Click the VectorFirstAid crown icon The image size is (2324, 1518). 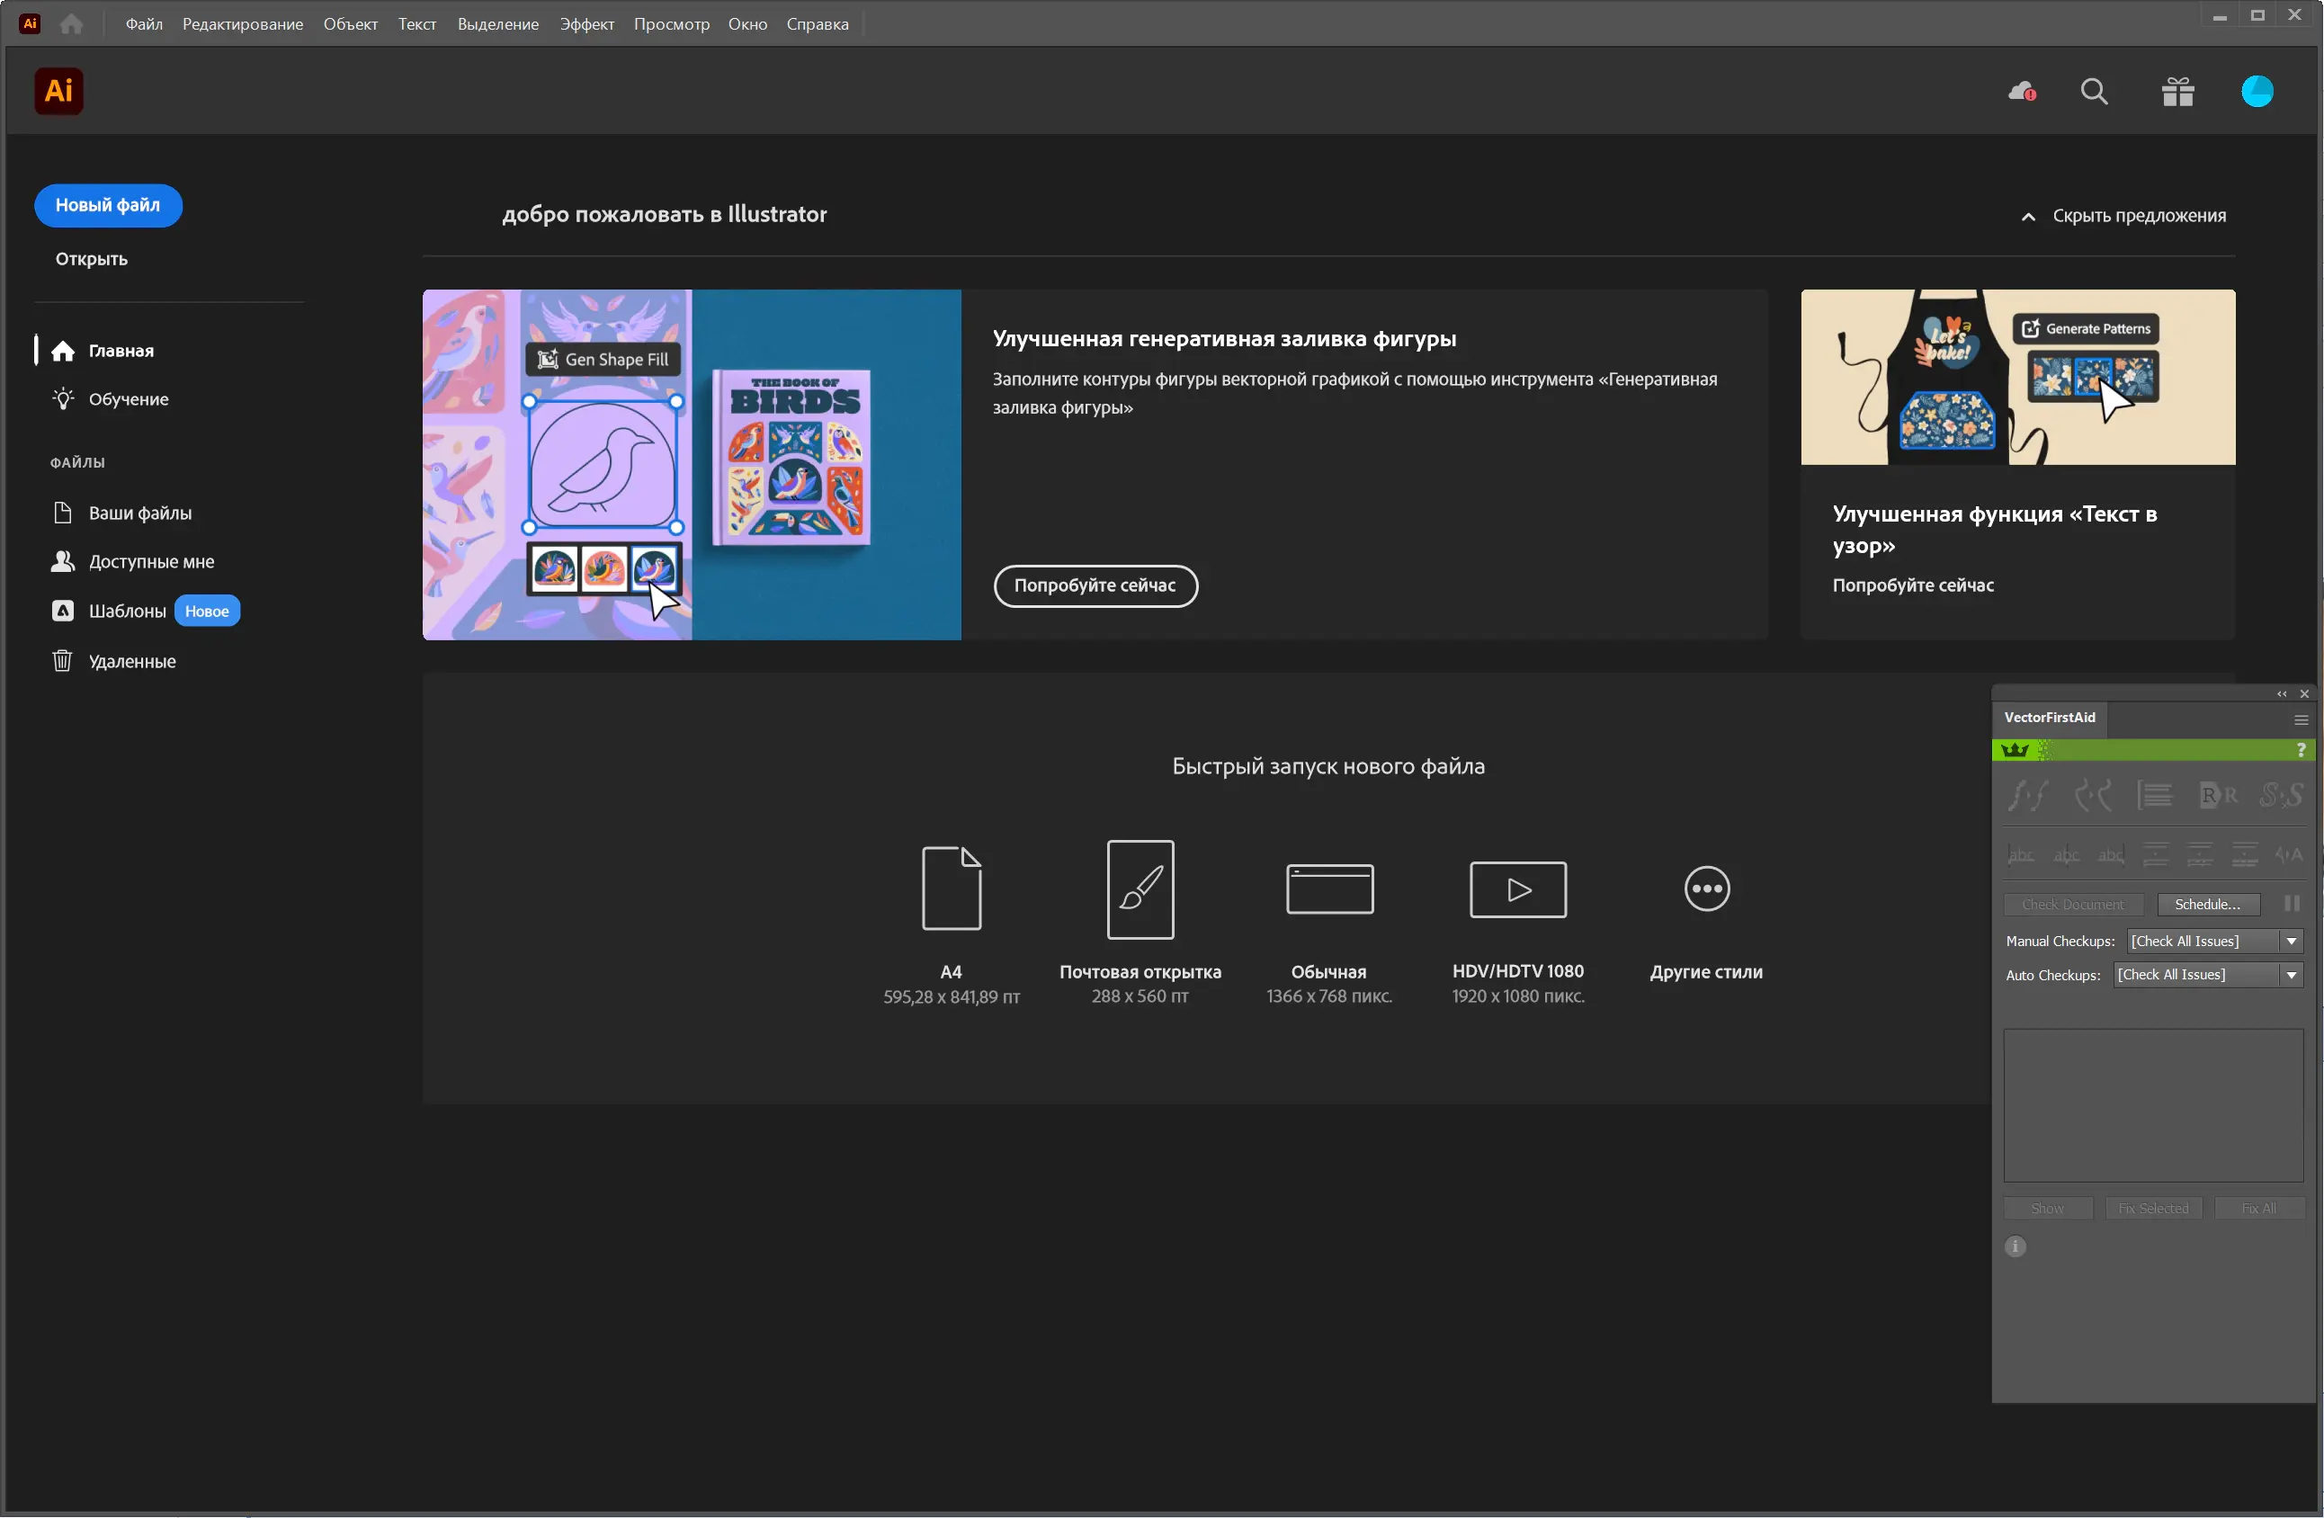[2015, 750]
